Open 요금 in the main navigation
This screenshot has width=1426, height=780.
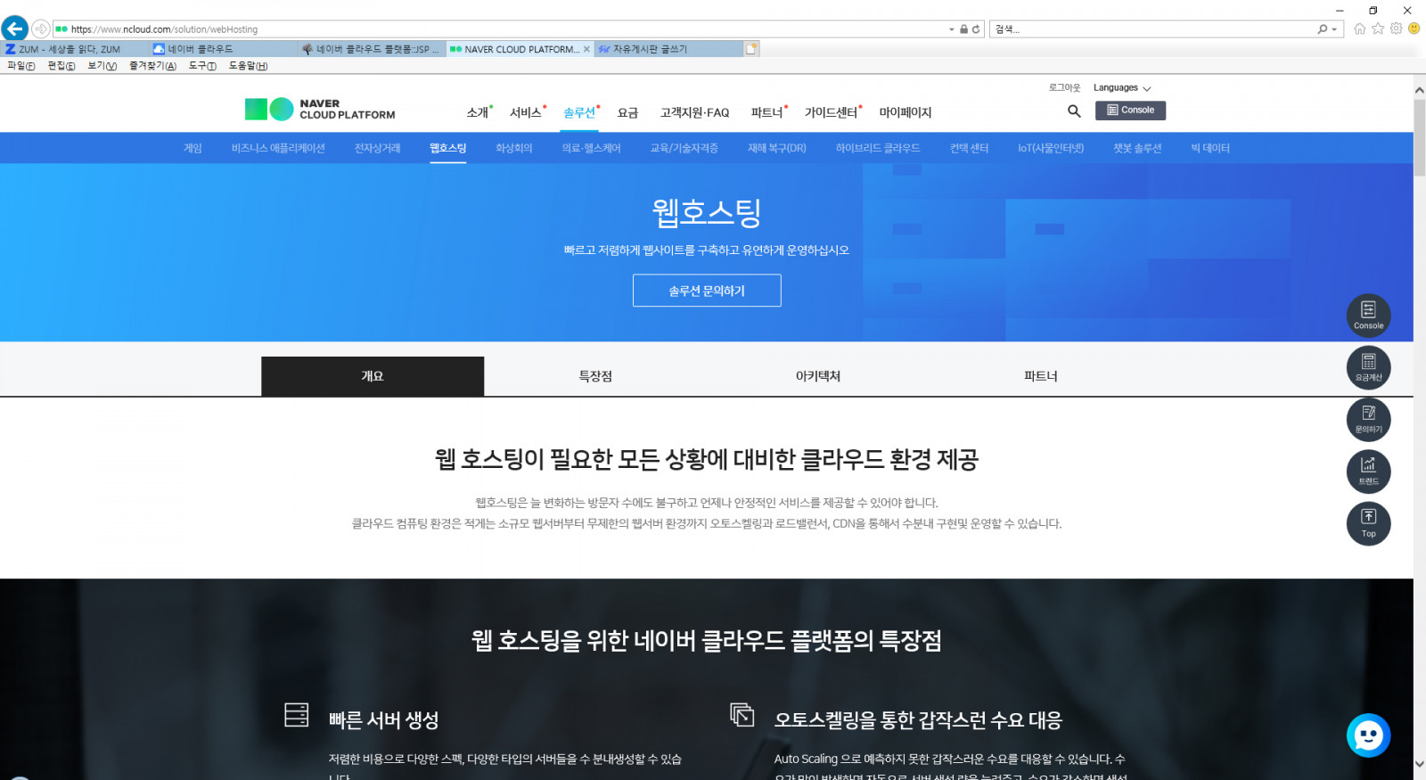click(627, 112)
